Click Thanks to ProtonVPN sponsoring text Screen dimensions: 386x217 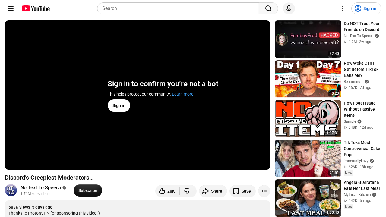coord(54,213)
